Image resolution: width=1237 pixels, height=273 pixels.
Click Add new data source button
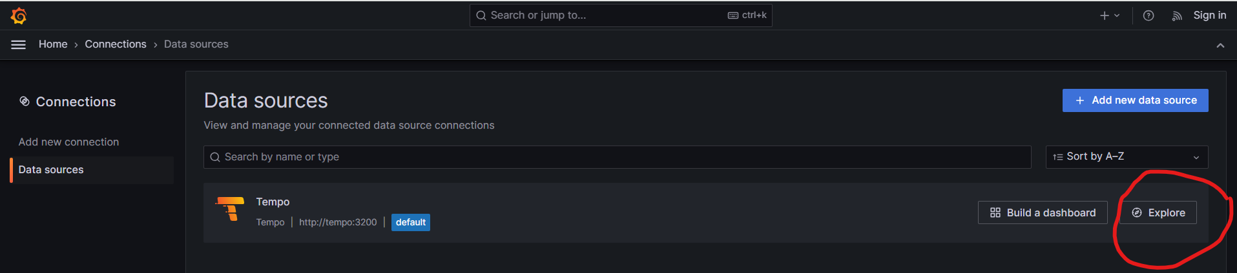[x=1135, y=100]
